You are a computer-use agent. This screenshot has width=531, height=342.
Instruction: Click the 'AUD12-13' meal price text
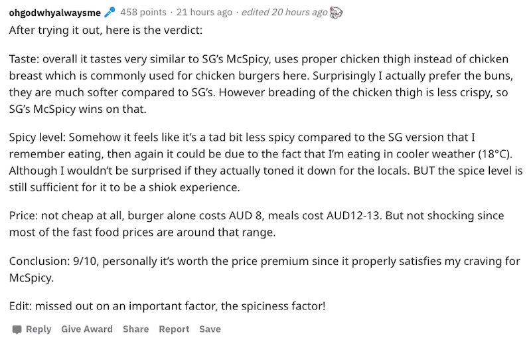(354, 216)
